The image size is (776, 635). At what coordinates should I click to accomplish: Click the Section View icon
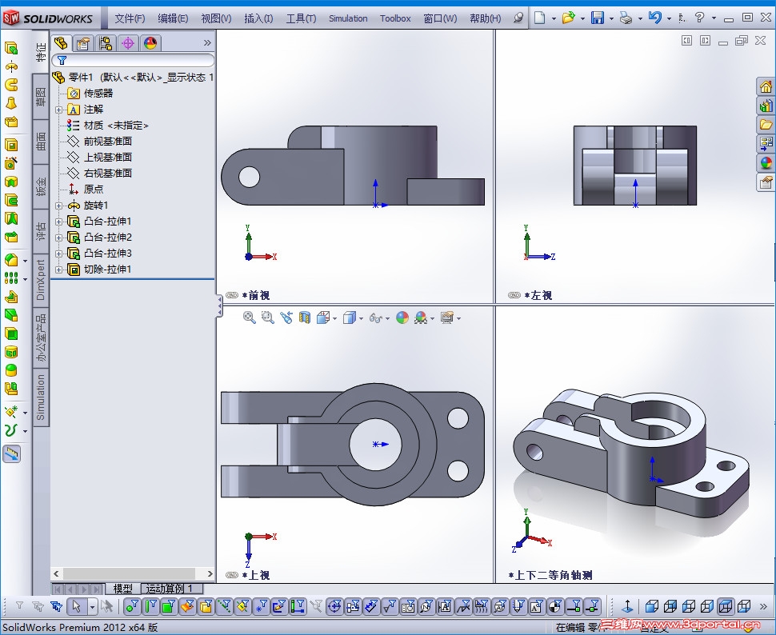(x=304, y=317)
